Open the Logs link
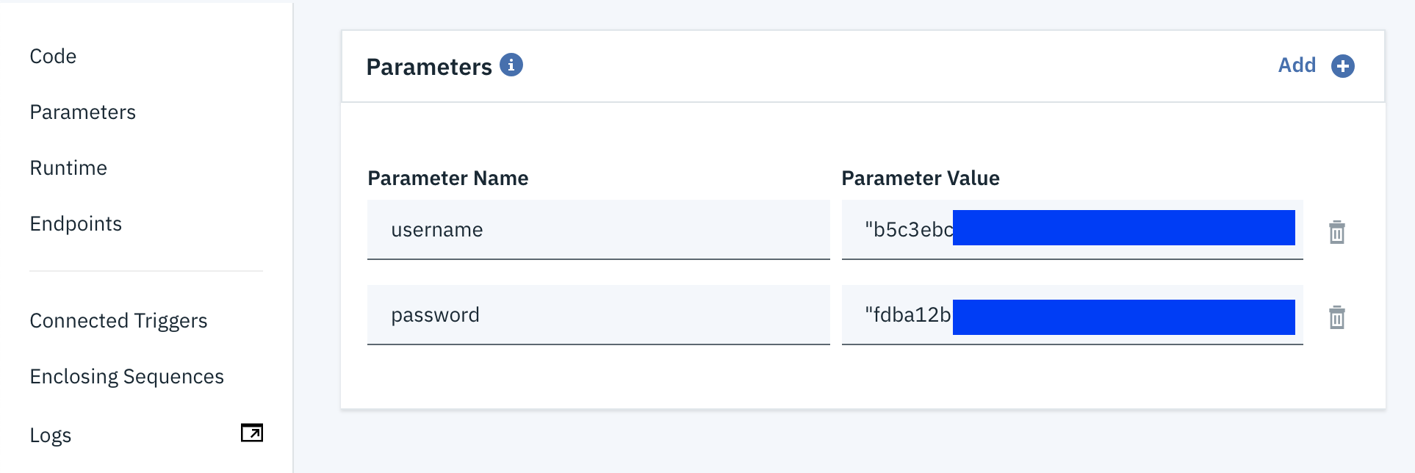The image size is (1415, 473). pyautogui.click(x=51, y=436)
